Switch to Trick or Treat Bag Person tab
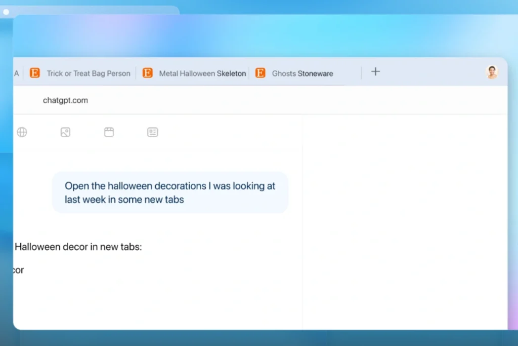 88,73
